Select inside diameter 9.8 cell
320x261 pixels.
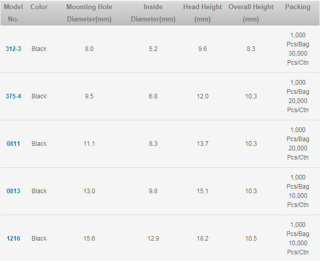(153, 191)
